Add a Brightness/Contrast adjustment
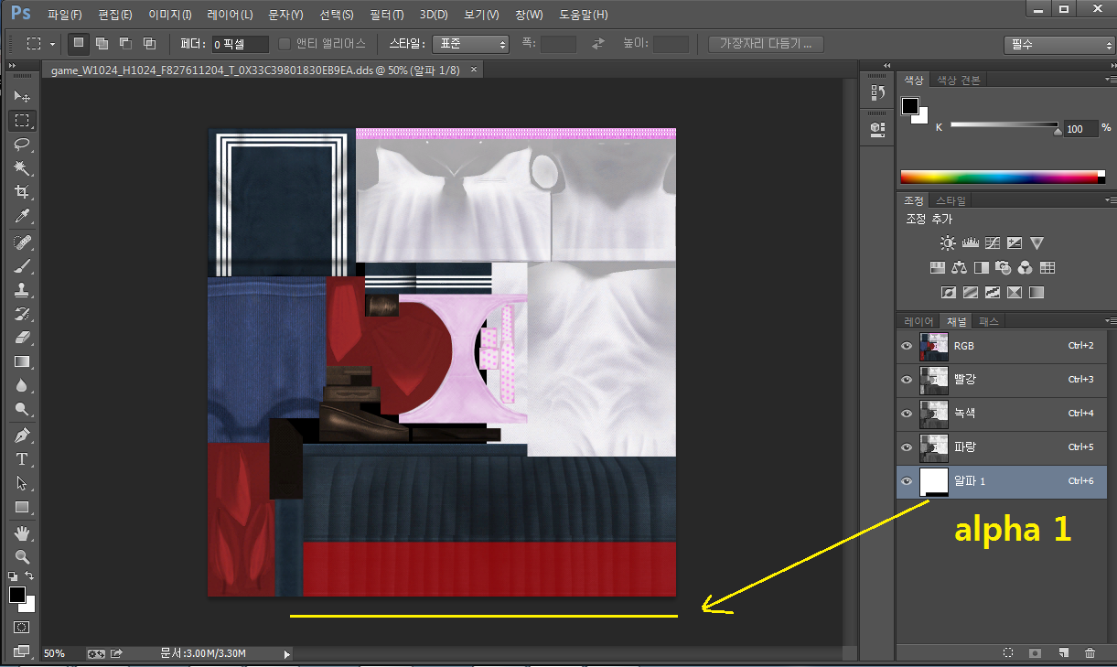Screen dimensions: 1117x667 pos(947,243)
